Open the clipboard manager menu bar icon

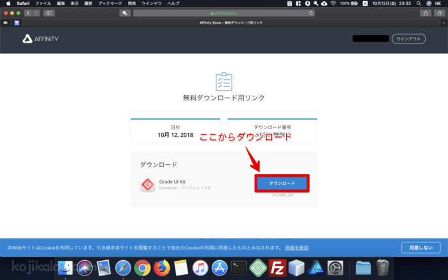(x=289, y=3)
